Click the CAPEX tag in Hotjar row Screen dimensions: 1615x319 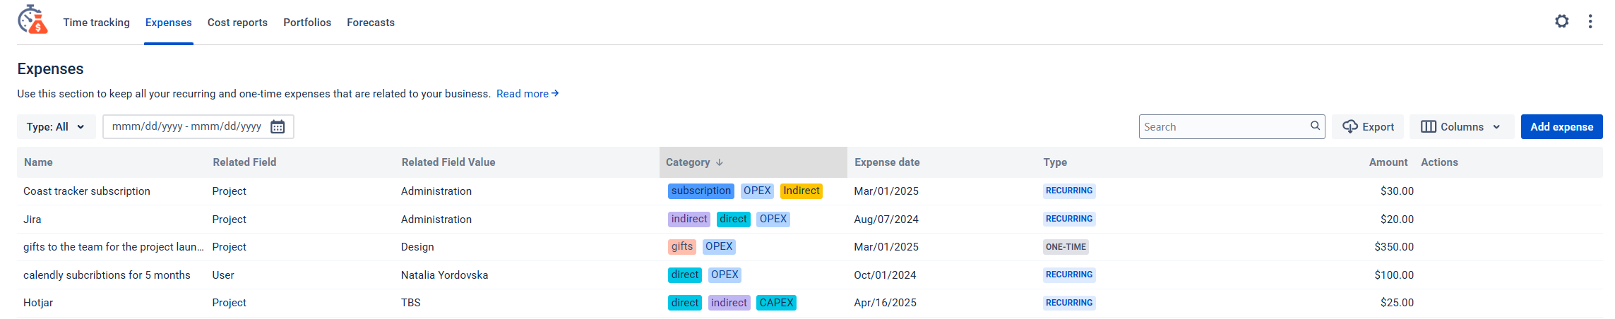[x=776, y=303]
